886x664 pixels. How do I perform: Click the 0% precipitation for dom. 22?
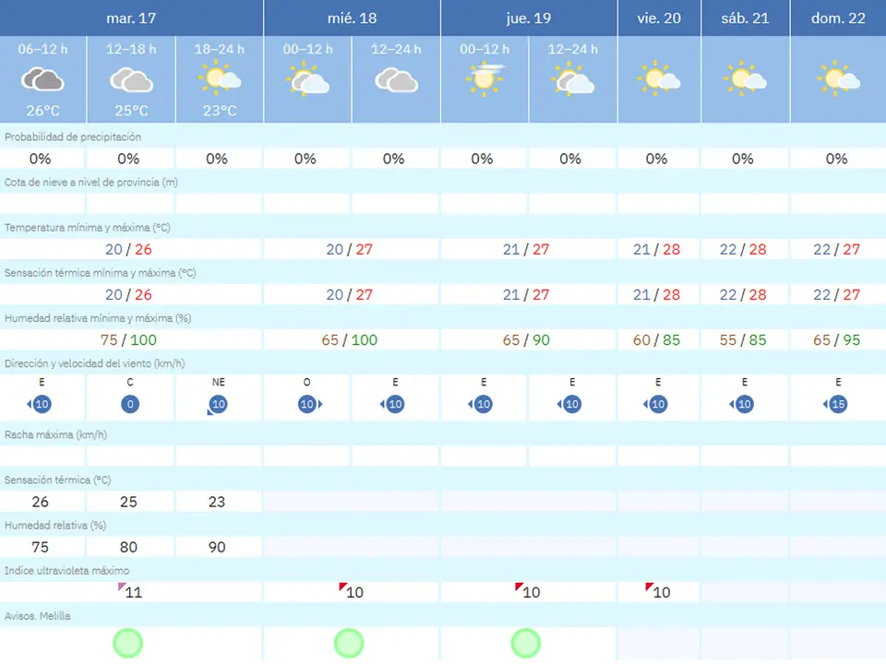[836, 159]
